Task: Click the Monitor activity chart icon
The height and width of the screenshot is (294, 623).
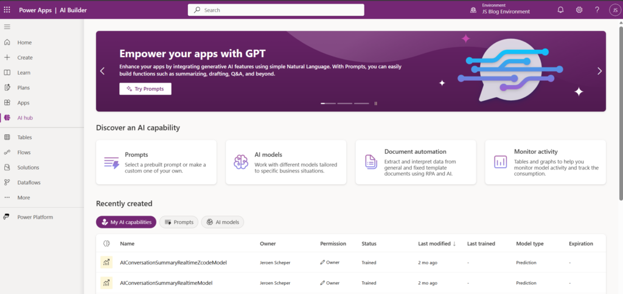Action: (x=500, y=162)
